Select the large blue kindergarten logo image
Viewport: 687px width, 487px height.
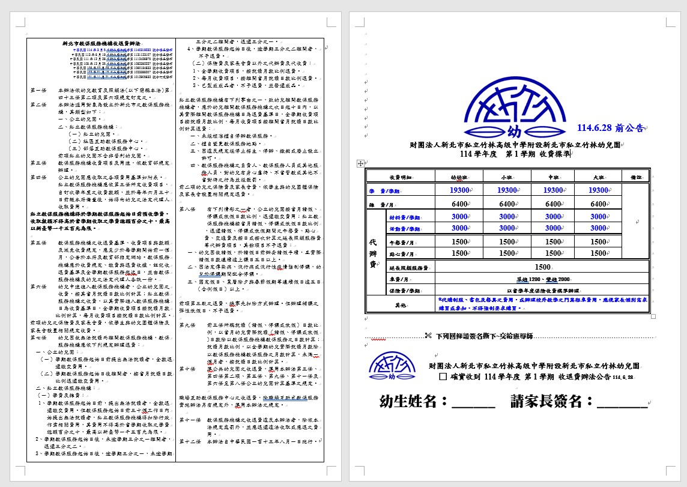pos(515,107)
